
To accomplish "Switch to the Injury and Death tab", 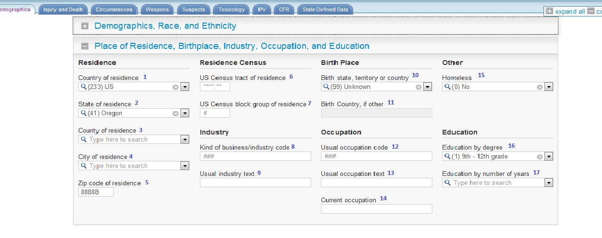I will (x=63, y=9).
